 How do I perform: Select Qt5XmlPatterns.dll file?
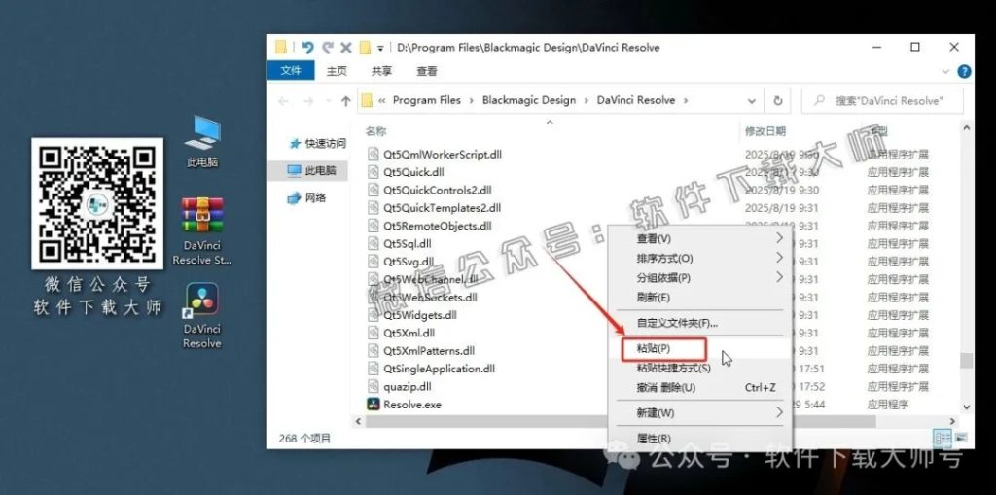pyautogui.click(x=429, y=350)
